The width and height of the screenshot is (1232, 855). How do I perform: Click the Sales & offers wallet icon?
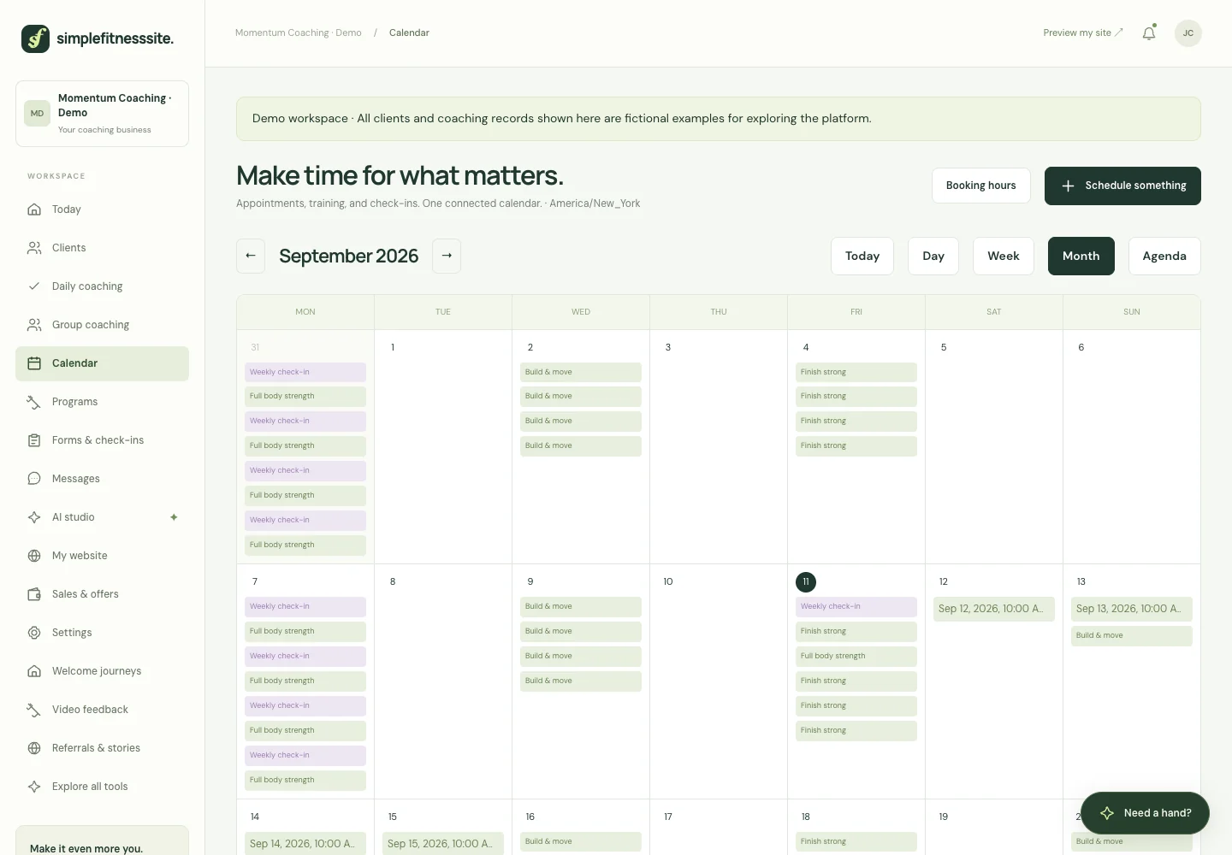pyautogui.click(x=34, y=594)
